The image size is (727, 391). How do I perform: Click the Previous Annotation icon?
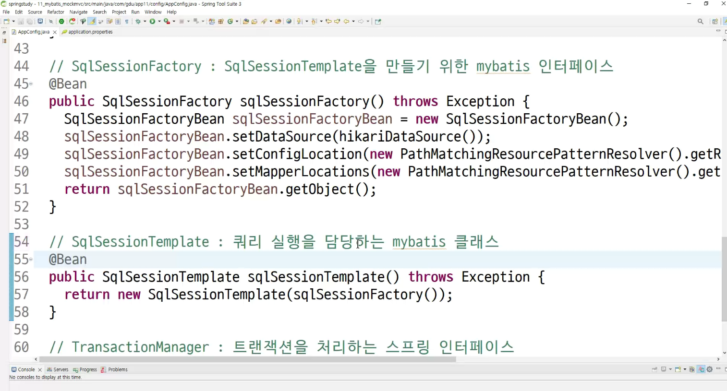click(x=314, y=21)
